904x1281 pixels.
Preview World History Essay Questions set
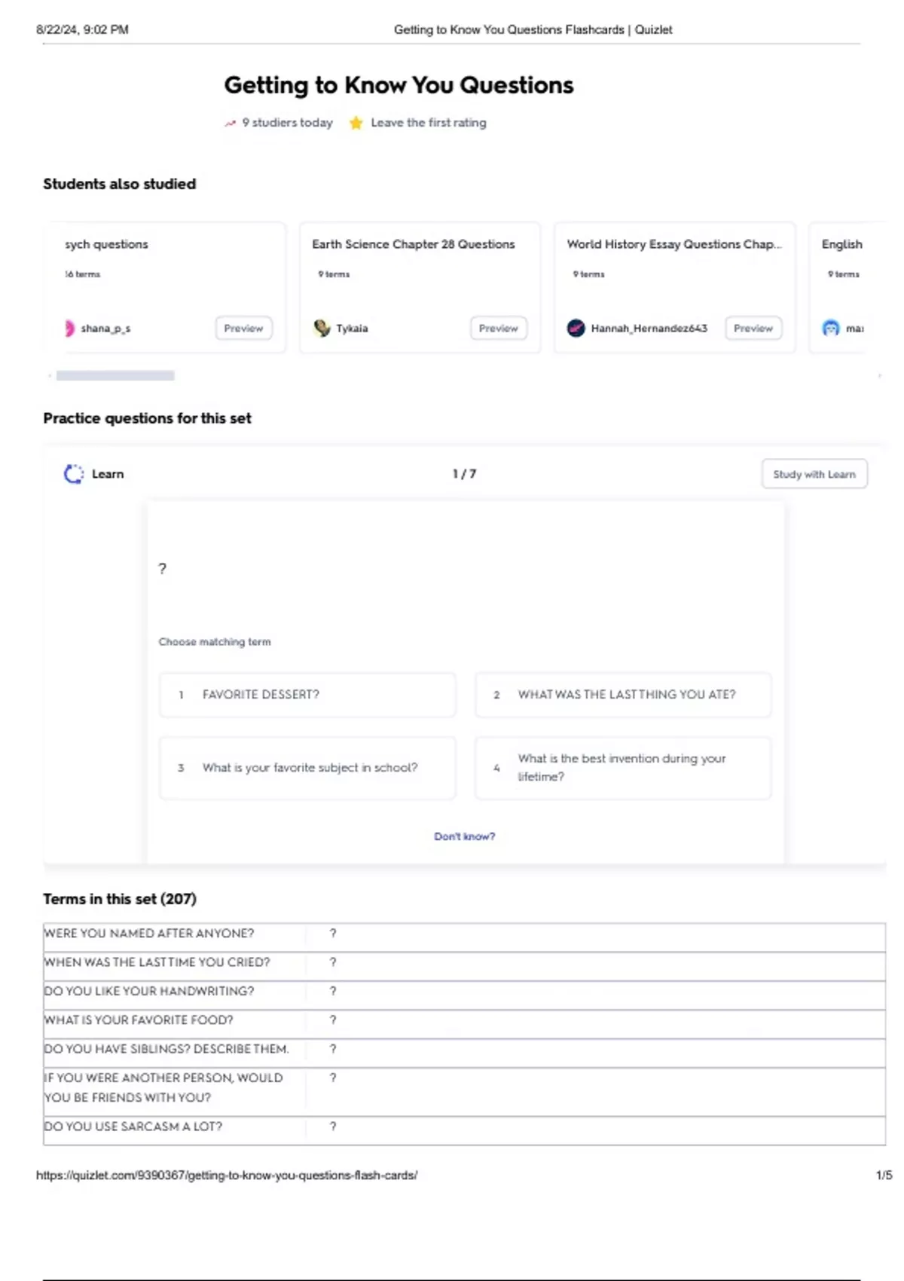[x=753, y=329]
